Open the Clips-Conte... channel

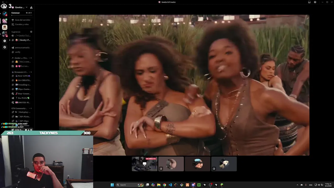[21, 89]
